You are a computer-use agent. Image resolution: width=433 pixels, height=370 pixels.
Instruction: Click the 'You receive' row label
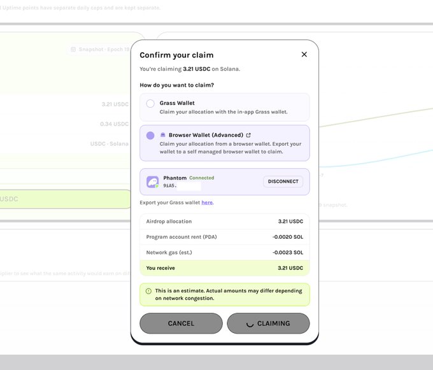coord(160,268)
